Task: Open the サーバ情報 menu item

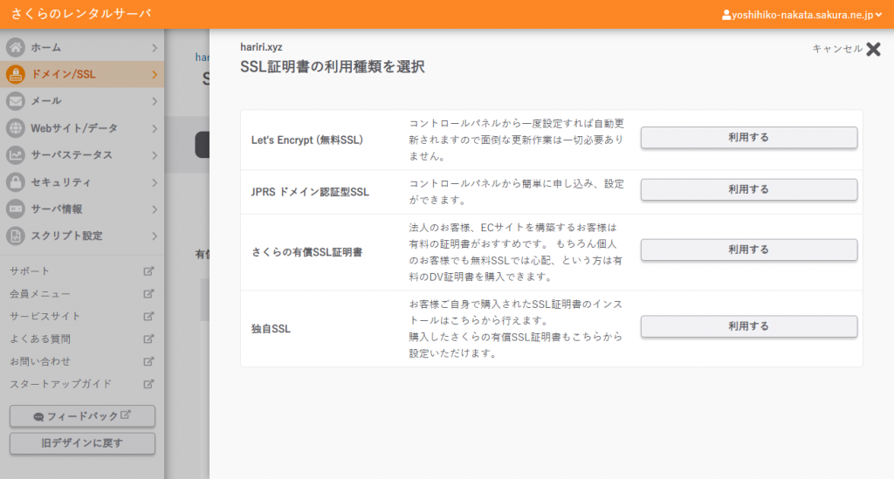Action: pos(82,209)
